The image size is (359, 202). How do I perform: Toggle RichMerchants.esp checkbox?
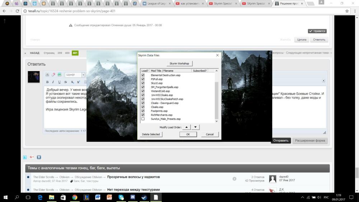click(x=143, y=115)
